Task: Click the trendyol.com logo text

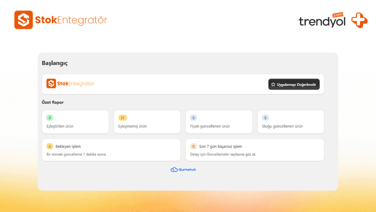Action: coord(322,20)
